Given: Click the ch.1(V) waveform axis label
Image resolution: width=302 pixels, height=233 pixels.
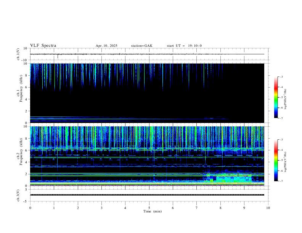Looking at the screenshot, I should point(18,54).
